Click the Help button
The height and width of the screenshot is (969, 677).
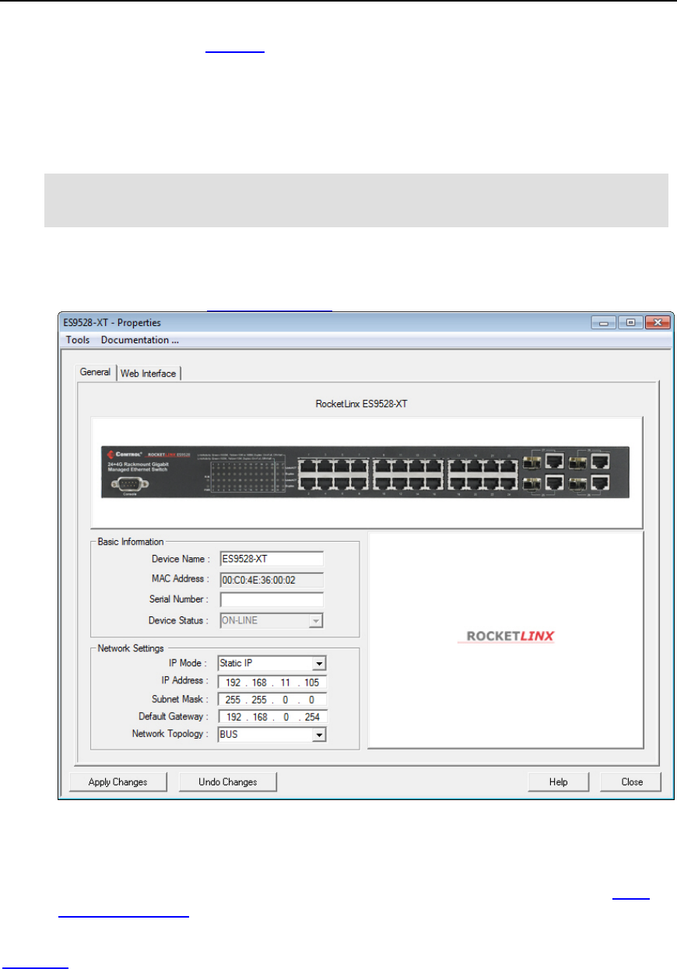point(558,781)
